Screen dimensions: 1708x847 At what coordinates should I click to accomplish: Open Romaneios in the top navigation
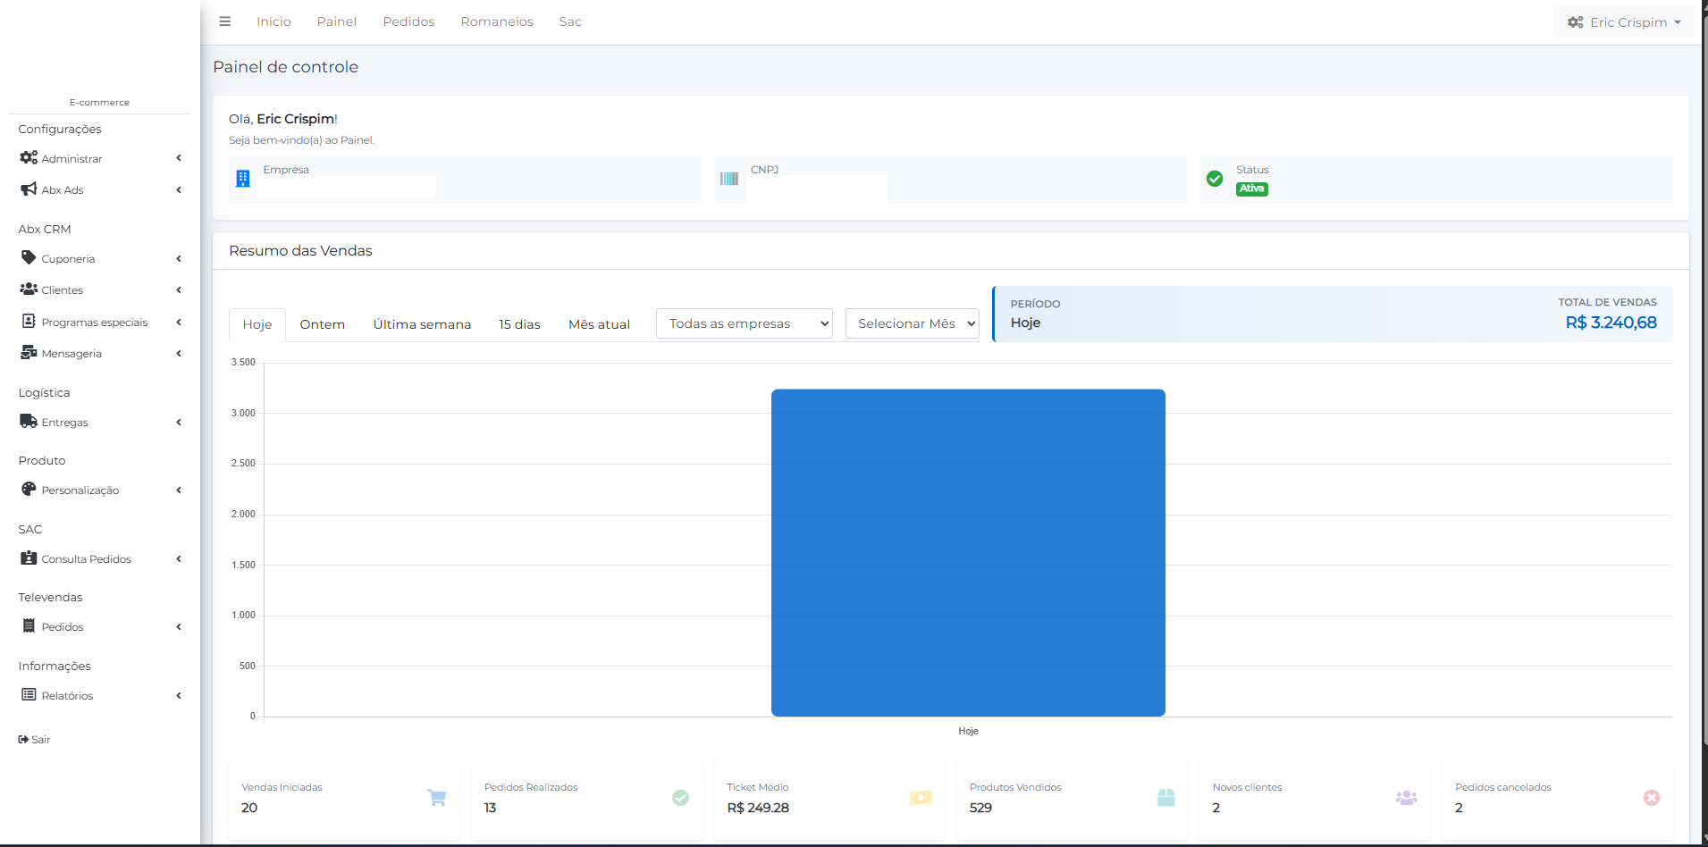point(497,21)
